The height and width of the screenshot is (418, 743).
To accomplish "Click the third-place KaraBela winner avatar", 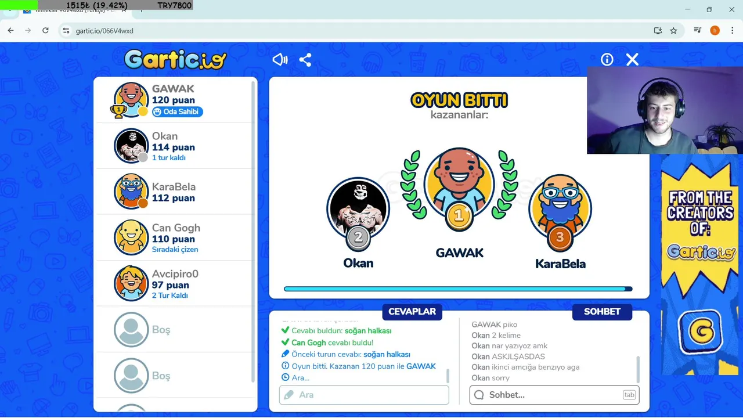I will pyautogui.click(x=560, y=207).
